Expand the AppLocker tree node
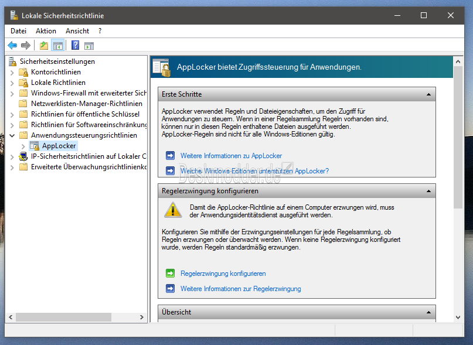The height and width of the screenshot is (345, 473). pyautogui.click(x=23, y=146)
